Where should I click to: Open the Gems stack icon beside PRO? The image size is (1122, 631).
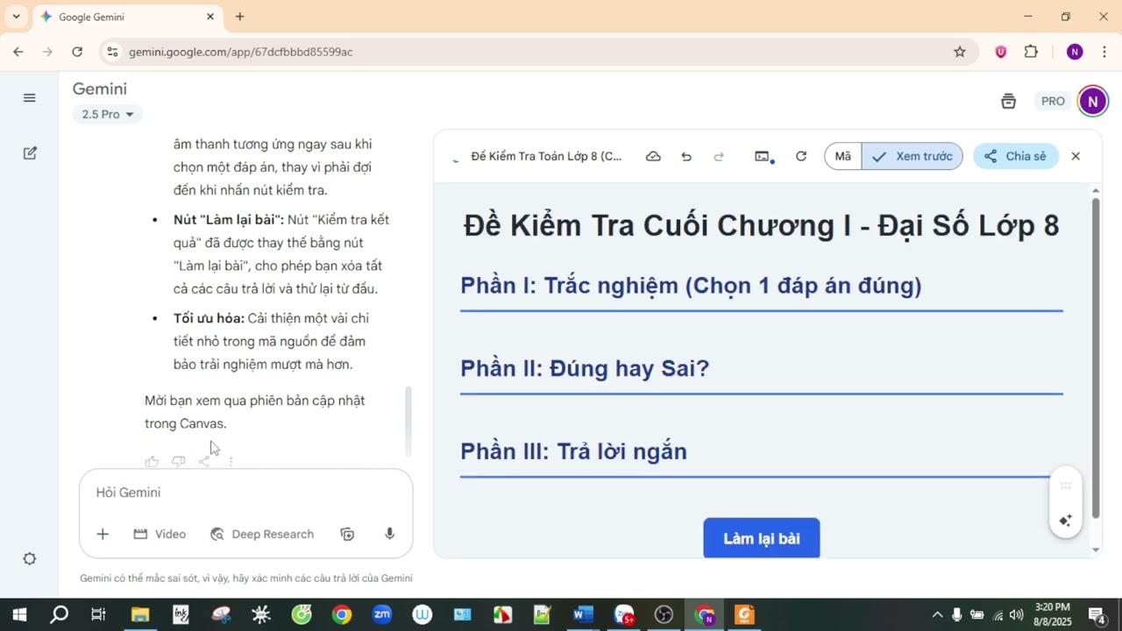[1008, 102]
